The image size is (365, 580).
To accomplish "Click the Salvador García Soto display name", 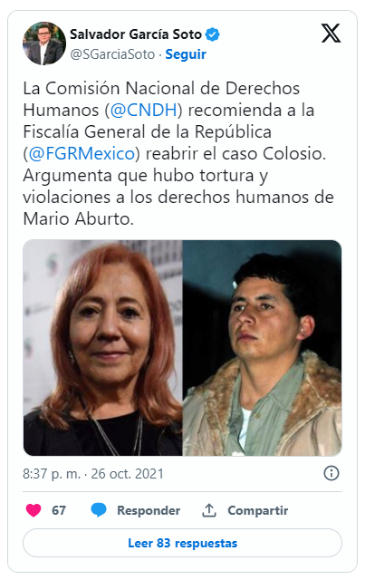I will tap(136, 34).
